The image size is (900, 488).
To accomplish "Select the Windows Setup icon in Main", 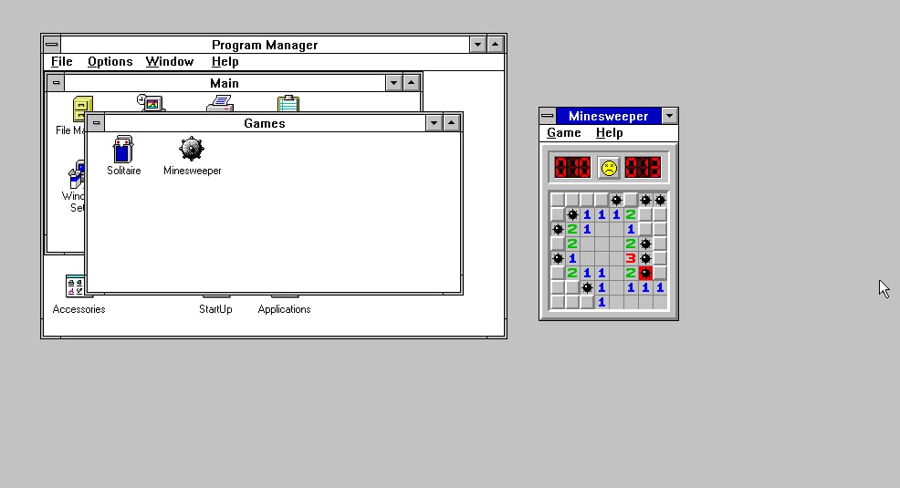I will (x=77, y=175).
